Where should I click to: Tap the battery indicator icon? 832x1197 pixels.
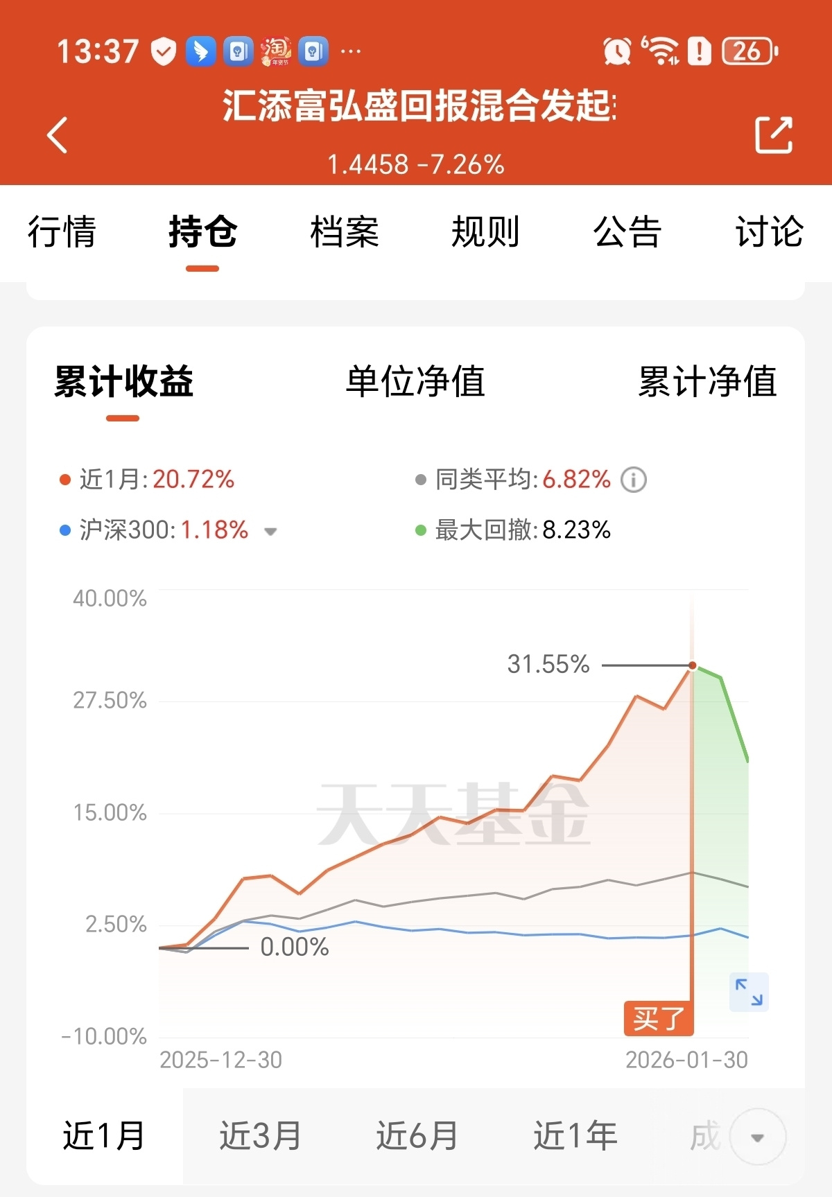pyautogui.click(x=749, y=51)
